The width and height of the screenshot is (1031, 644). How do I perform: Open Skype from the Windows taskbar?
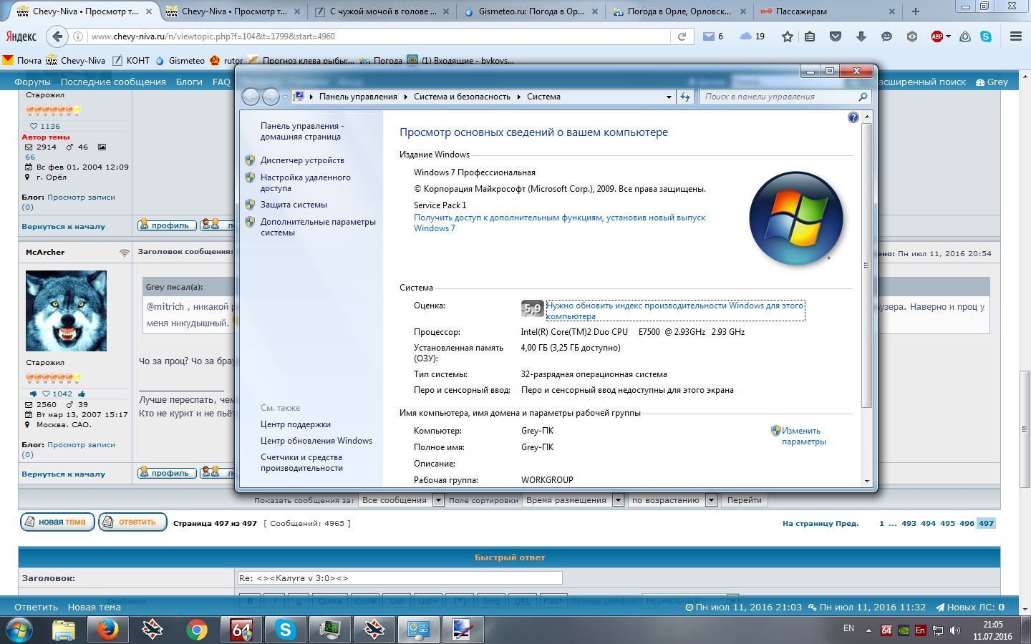tap(286, 630)
